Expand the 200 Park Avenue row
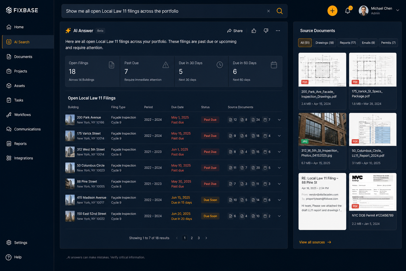The height and width of the screenshot is (271, 406). [x=279, y=120]
